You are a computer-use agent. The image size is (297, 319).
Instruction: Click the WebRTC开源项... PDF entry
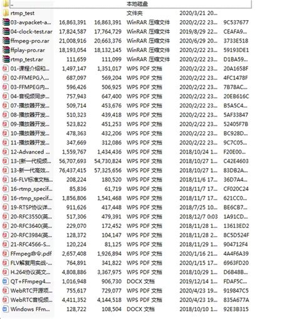click(31, 291)
